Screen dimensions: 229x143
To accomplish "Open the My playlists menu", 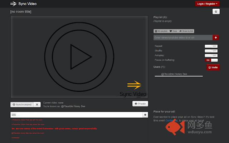I will 161,31.
